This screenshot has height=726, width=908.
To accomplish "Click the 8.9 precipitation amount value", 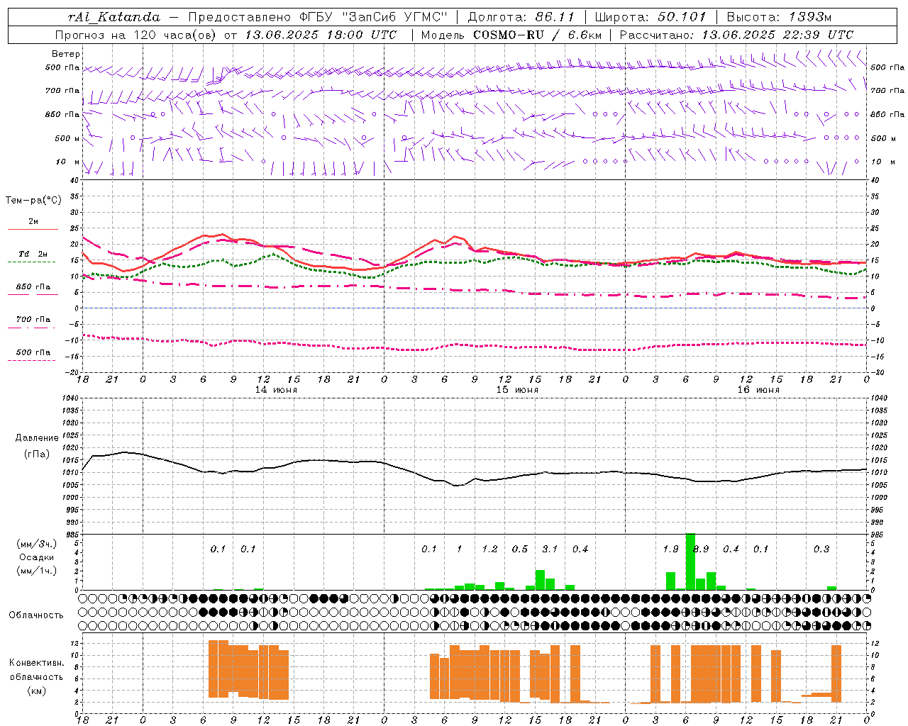I will click(701, 549).
